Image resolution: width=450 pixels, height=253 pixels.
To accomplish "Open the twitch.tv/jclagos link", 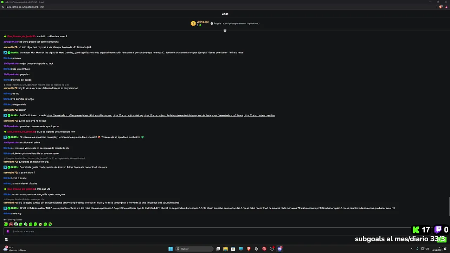I will 227,115.
